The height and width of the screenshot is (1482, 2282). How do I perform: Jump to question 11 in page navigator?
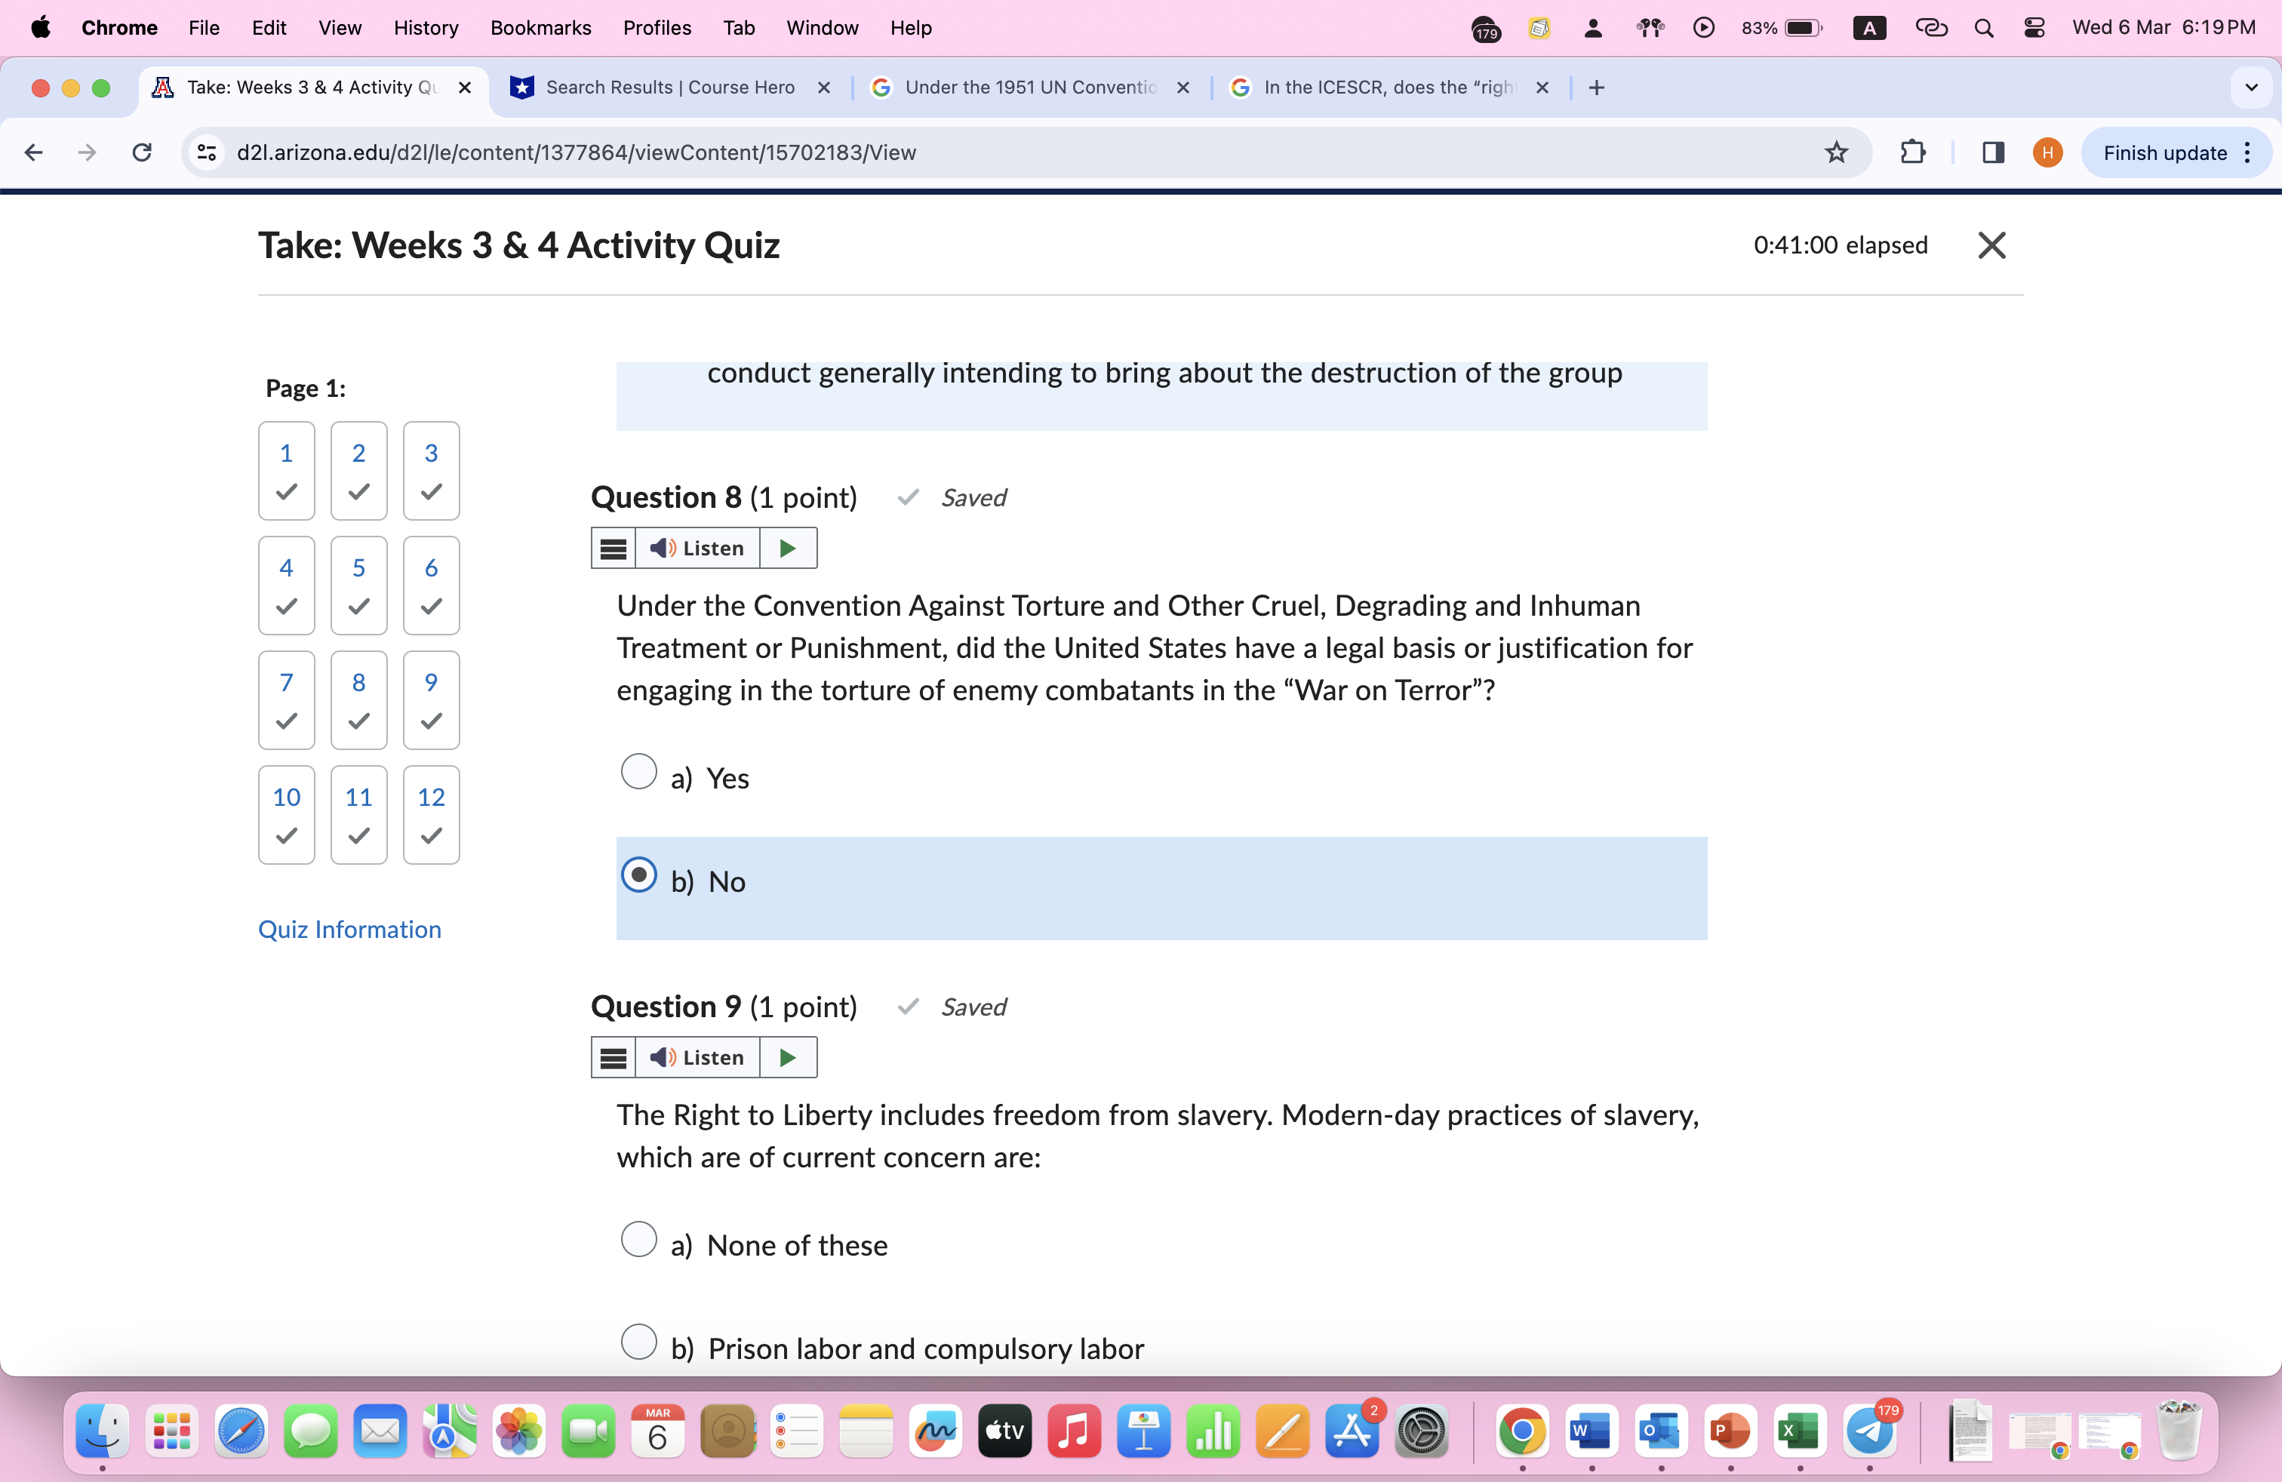tap(358, 814)
